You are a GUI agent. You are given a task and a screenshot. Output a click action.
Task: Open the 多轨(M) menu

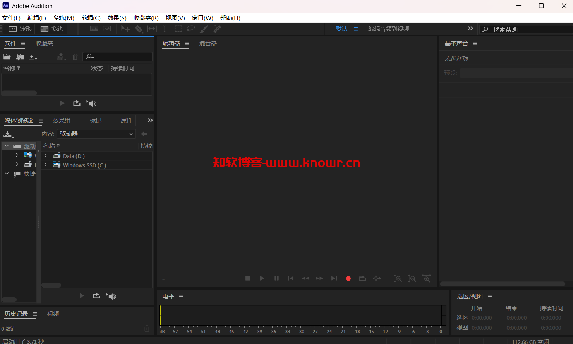click(x=63, y=18)
